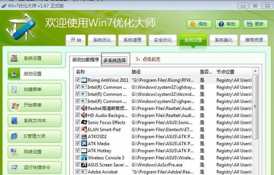Viewport: 274px width, 175px height.
Task: Click the app icon in title bar
Action: (3, 6)
